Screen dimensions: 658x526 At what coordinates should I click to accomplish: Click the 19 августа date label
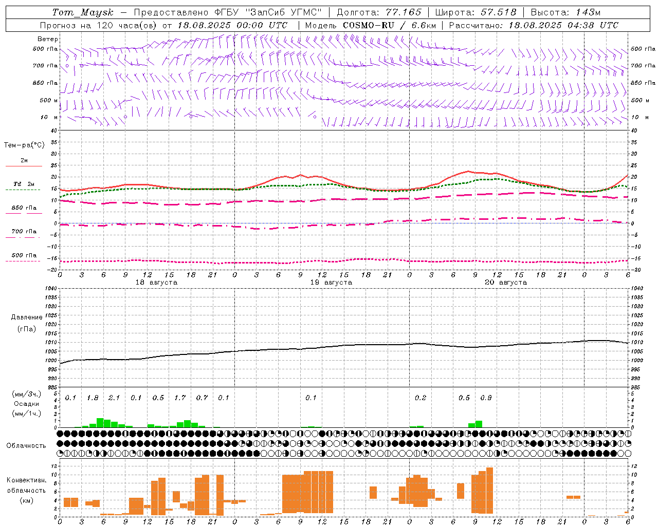tap(331, 283)
